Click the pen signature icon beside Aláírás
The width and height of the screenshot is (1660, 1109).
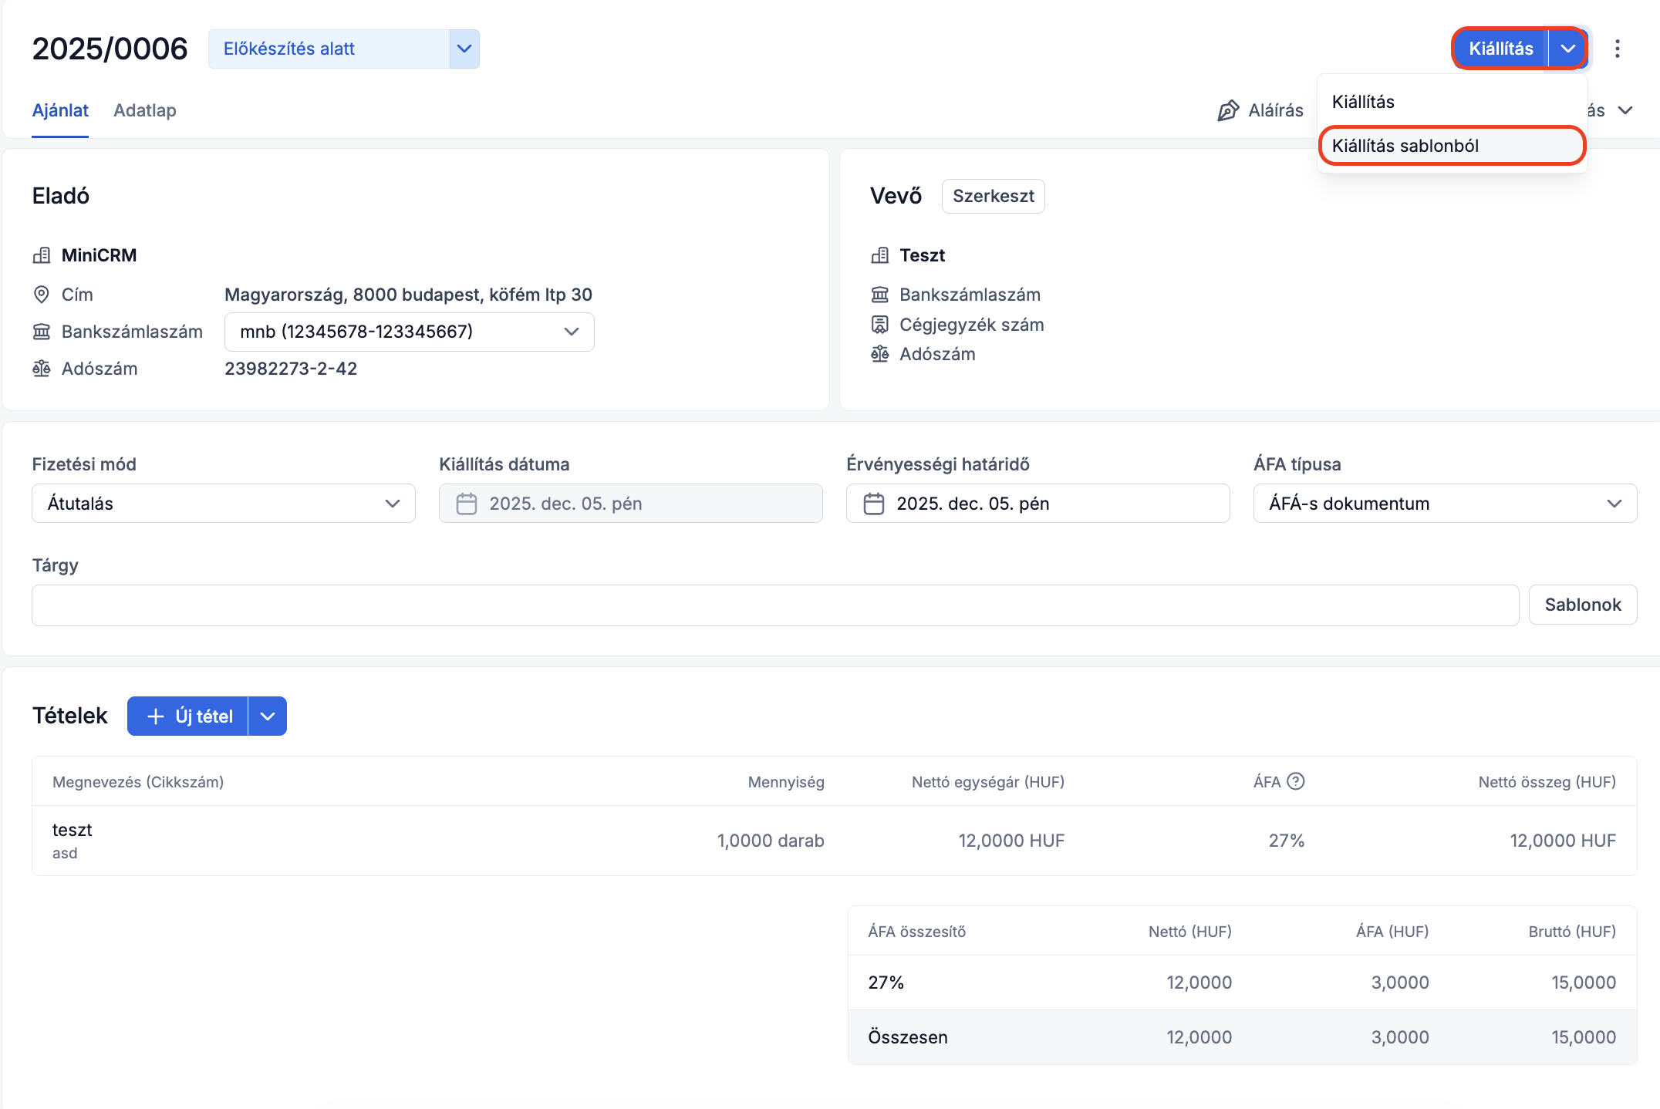pyautogui.click(x=1228, y=110)
